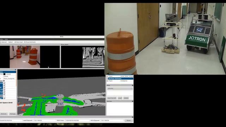Image resolution: width=226 pixels, height=127 pixels.
Task: Click the initialpose topic value
Action: click(x=124, y=81)
